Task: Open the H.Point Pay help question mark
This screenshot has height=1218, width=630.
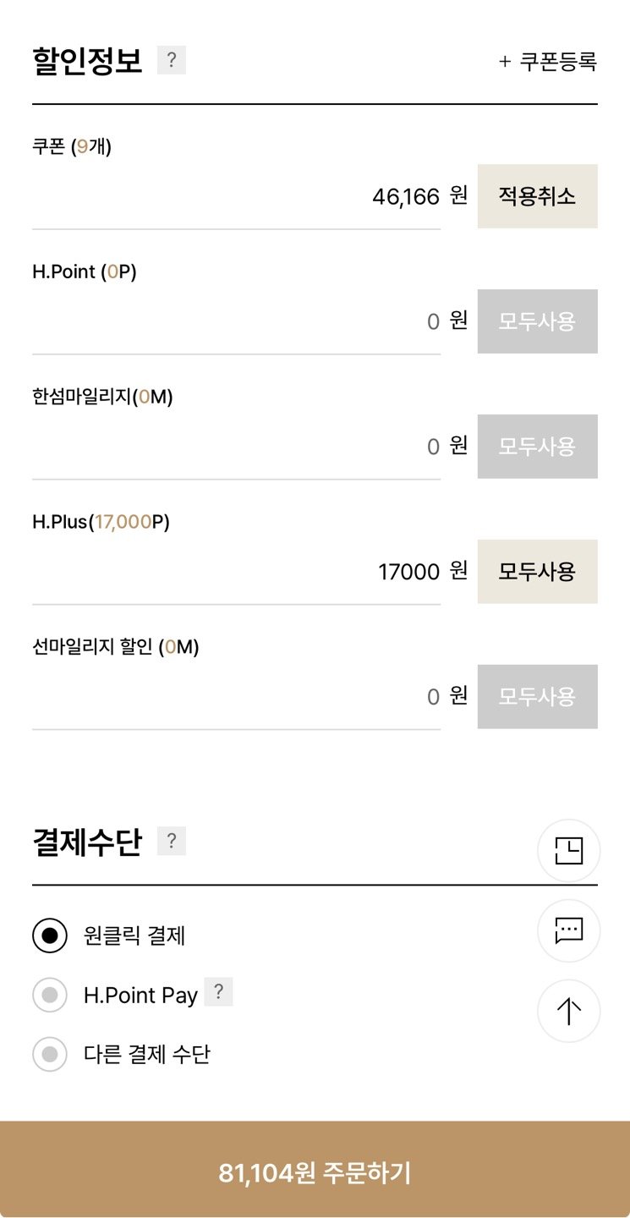Action: (x=218, y=992)
